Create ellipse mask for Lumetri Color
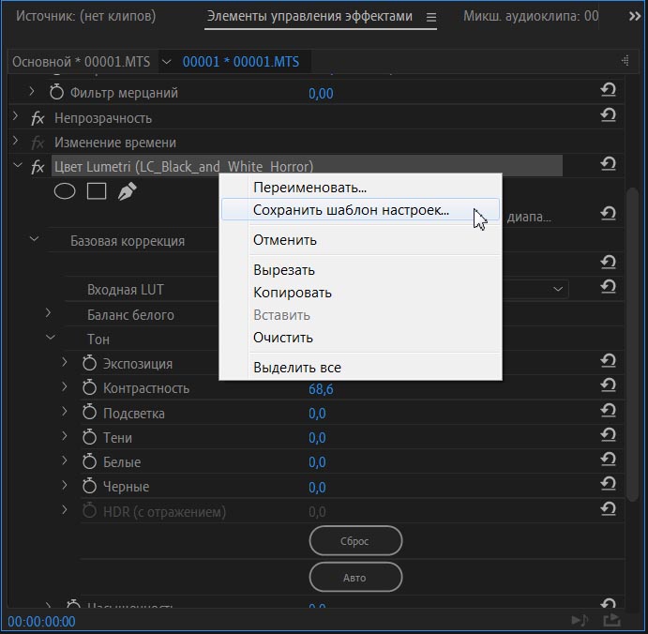Screen dimensions: 648x634 65,191
